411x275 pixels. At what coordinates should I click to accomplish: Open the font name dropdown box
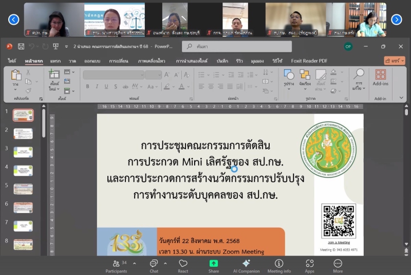pyautogui.click(x=114, y=75)
